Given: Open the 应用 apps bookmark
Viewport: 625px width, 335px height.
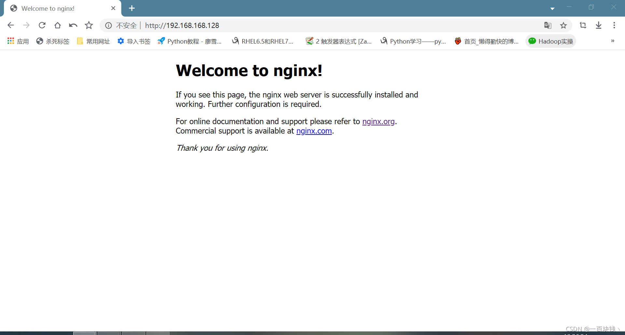Looking at the screenshot, I should point(18,41).
